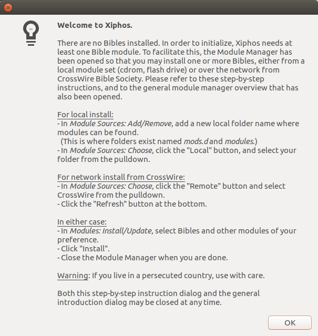This screenshot has height=336, width=318.
Task: Click the OK button to dismiss dialog
Action: pyautogui.click(x=290, y=322)
